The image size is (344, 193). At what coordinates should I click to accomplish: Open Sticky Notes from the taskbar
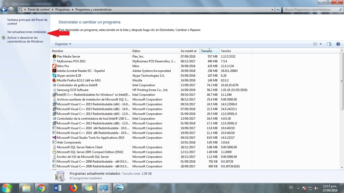tap(89, 188)
